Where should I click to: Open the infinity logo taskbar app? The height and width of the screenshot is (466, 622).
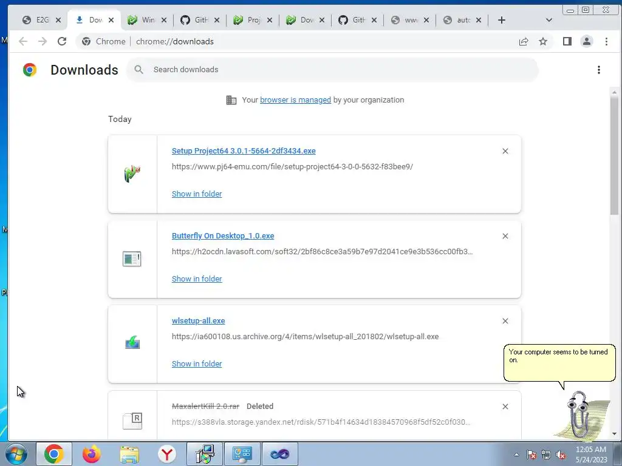coord(279,454)
